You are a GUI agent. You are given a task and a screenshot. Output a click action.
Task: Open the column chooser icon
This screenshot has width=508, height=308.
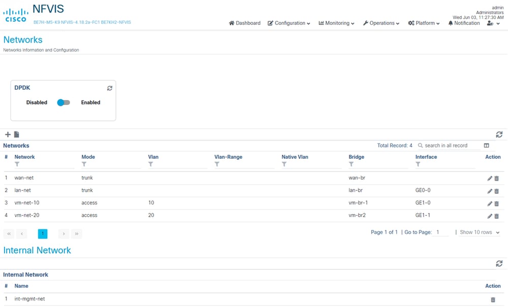(x=486, y=146)
